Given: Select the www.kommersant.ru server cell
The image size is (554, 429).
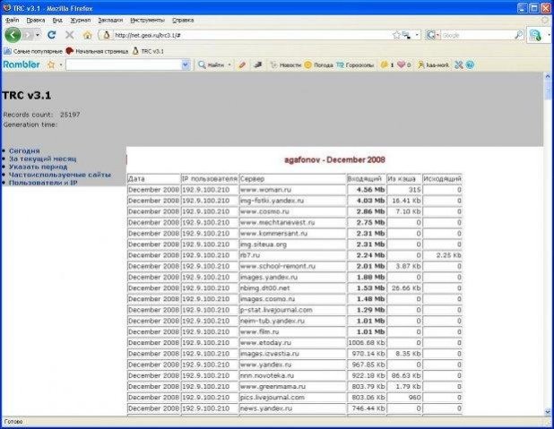Looking at the screenshot, I should (292, 234).
